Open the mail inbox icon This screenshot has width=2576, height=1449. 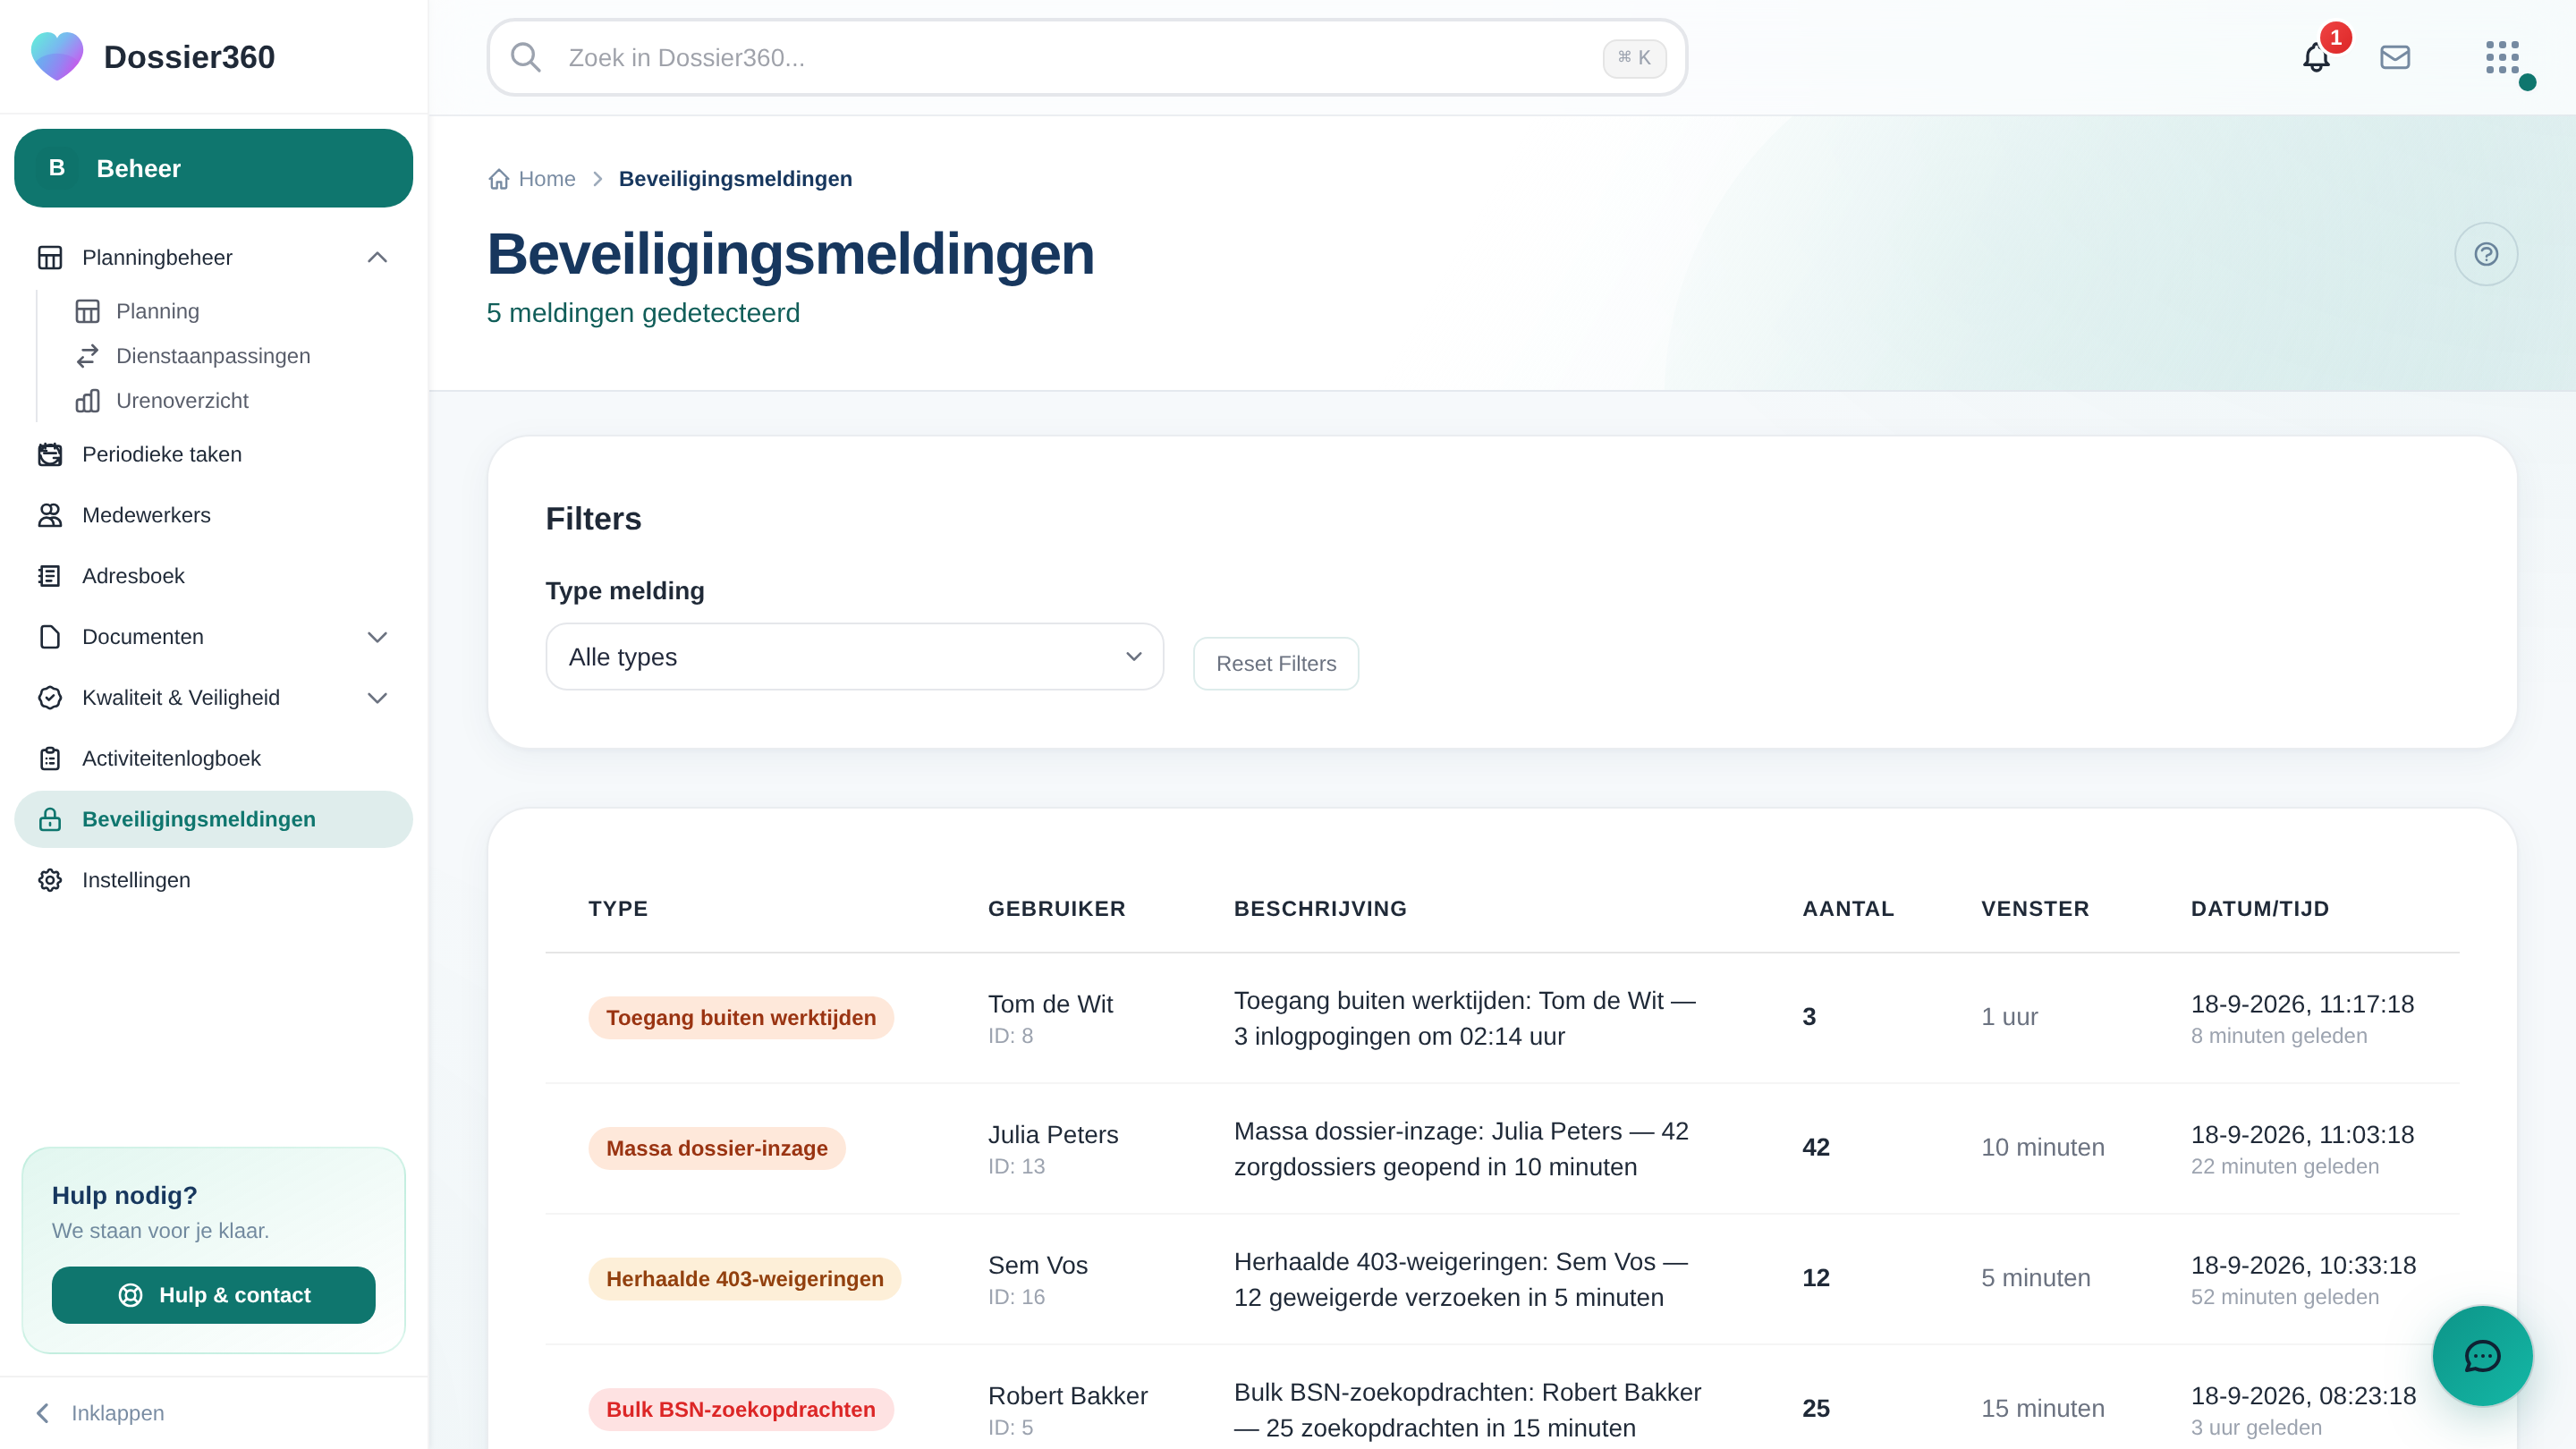click(2395, 57)
